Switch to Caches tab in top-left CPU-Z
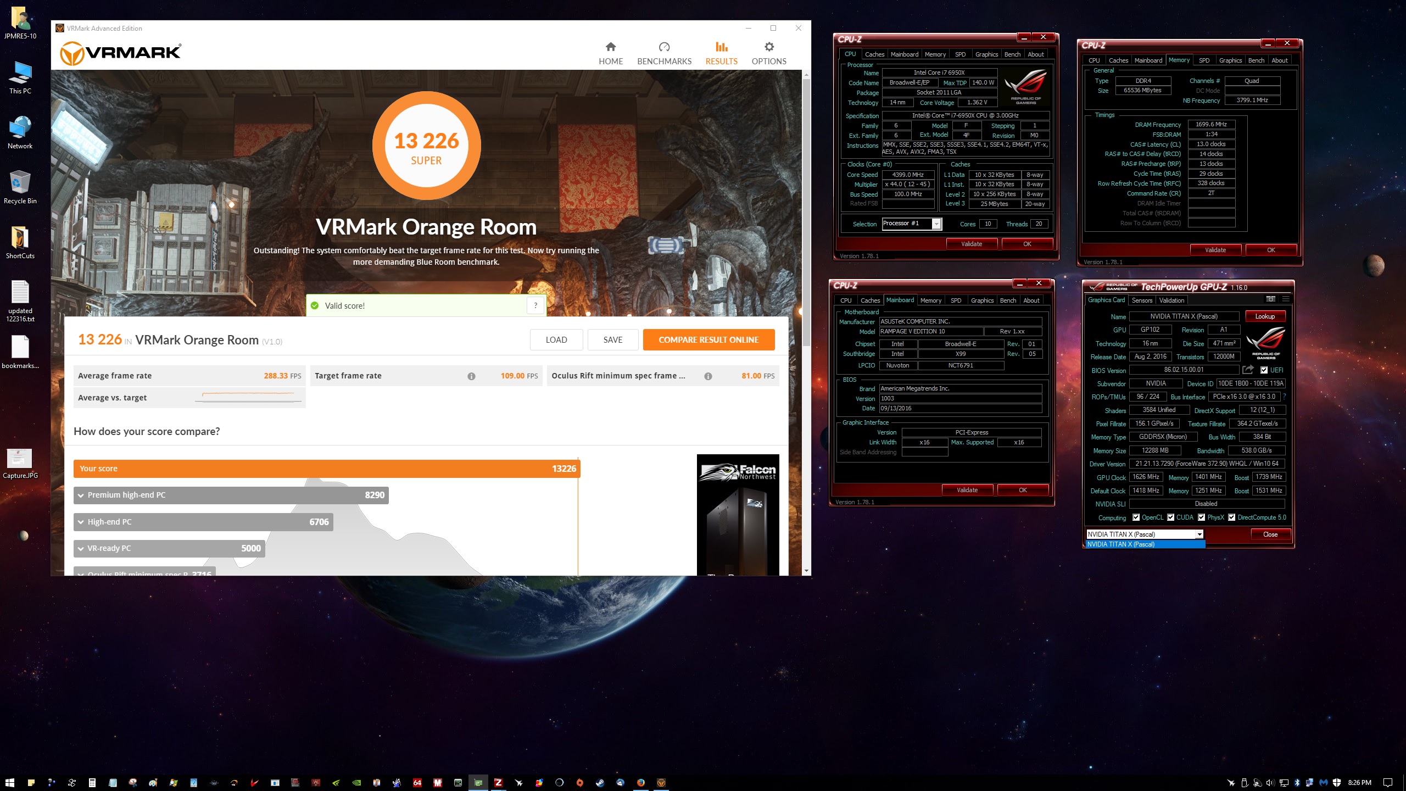 tap(874, 54)
